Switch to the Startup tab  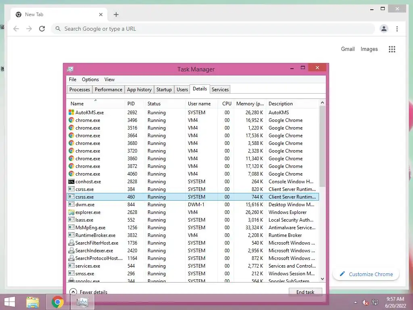tap(164, 89)
